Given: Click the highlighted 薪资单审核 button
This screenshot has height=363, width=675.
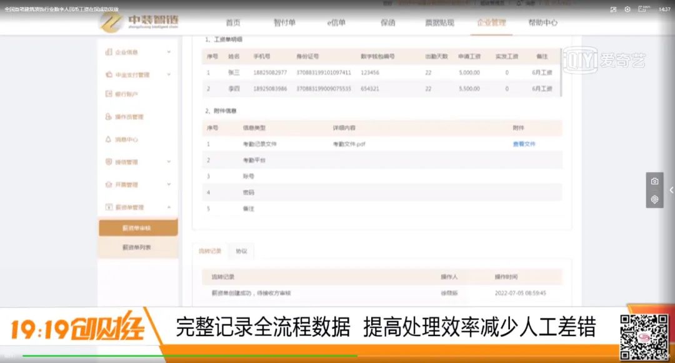Looking at the screenshot, I should point(138,227).
